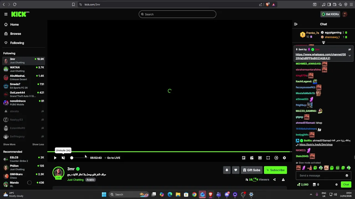Open chat settings gear icon
The image size is (355, 199).
coord(336,185)
